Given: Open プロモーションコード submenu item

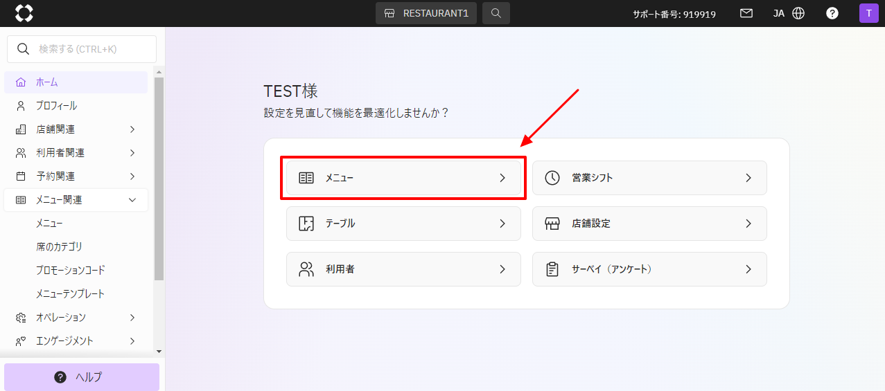Looking at the screenshot, I should tap(70, 271).
